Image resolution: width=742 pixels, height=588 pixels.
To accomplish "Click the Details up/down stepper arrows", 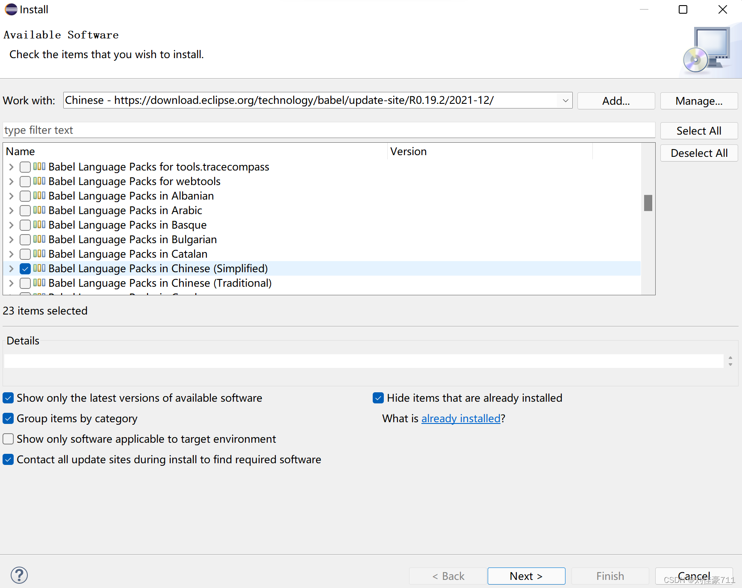I will tap(730, 361).
